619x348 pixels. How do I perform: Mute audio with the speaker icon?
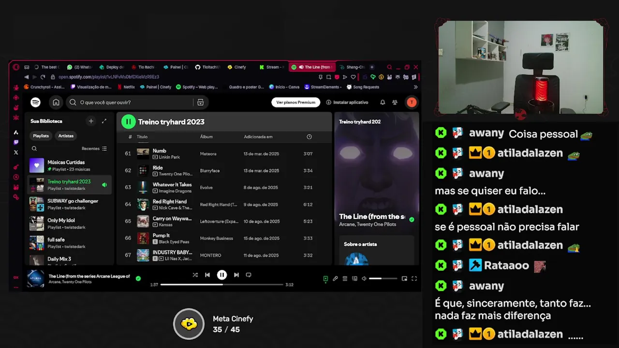click(364, 279)
